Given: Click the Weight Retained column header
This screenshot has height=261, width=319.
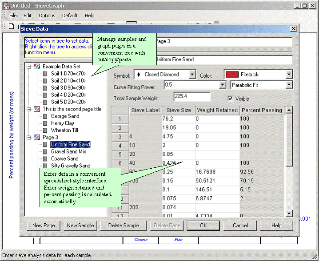Looking at the screenshot, I should point(217,111).
